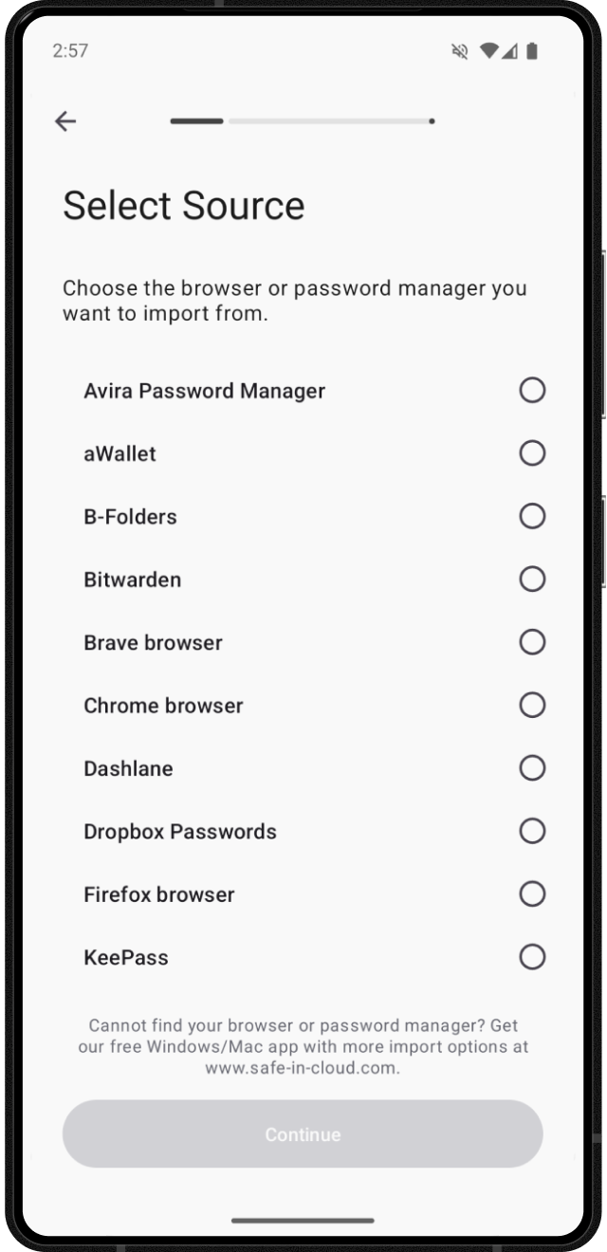
Task: Choose the Dropbox Passwords radio option
Action: [x=532, y=831]
